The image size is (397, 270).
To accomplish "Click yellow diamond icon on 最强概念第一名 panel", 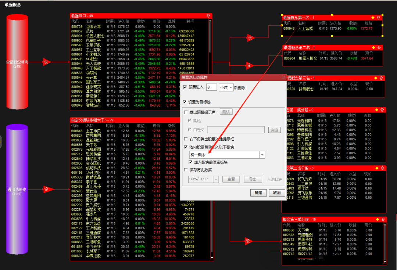I will tap(373, 17).
